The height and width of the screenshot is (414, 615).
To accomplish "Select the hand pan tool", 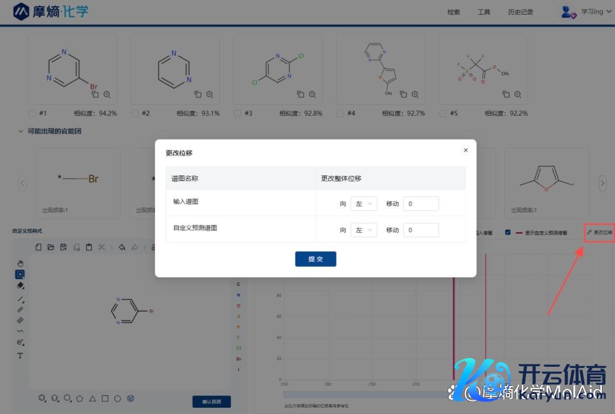I will (20, 263).
